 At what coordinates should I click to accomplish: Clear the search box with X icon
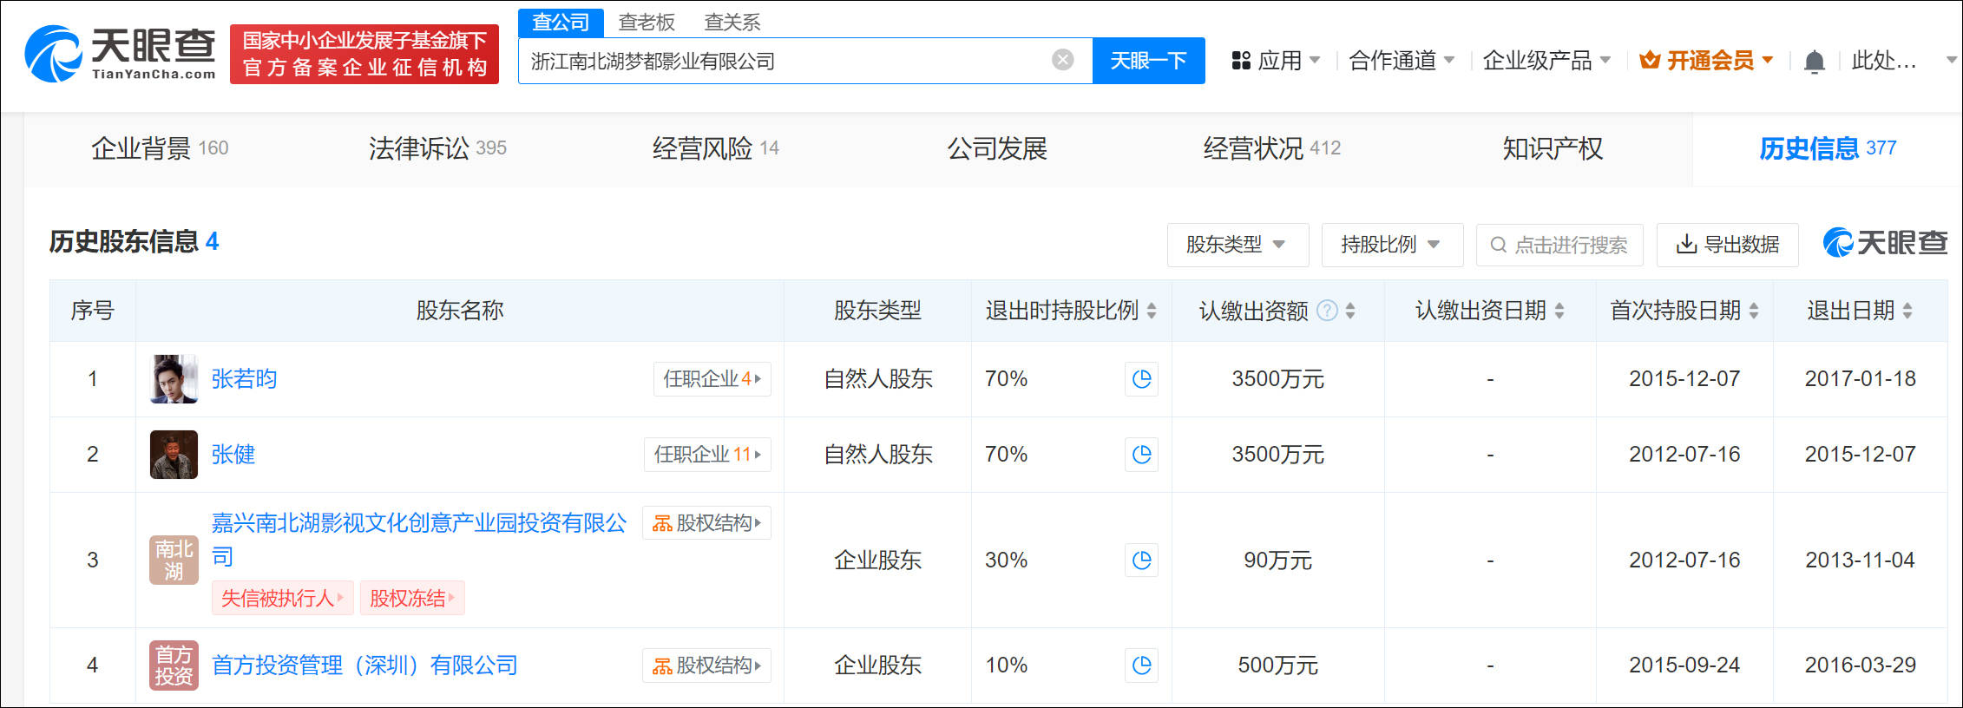pyautogui.click(x=1062, y=60)
